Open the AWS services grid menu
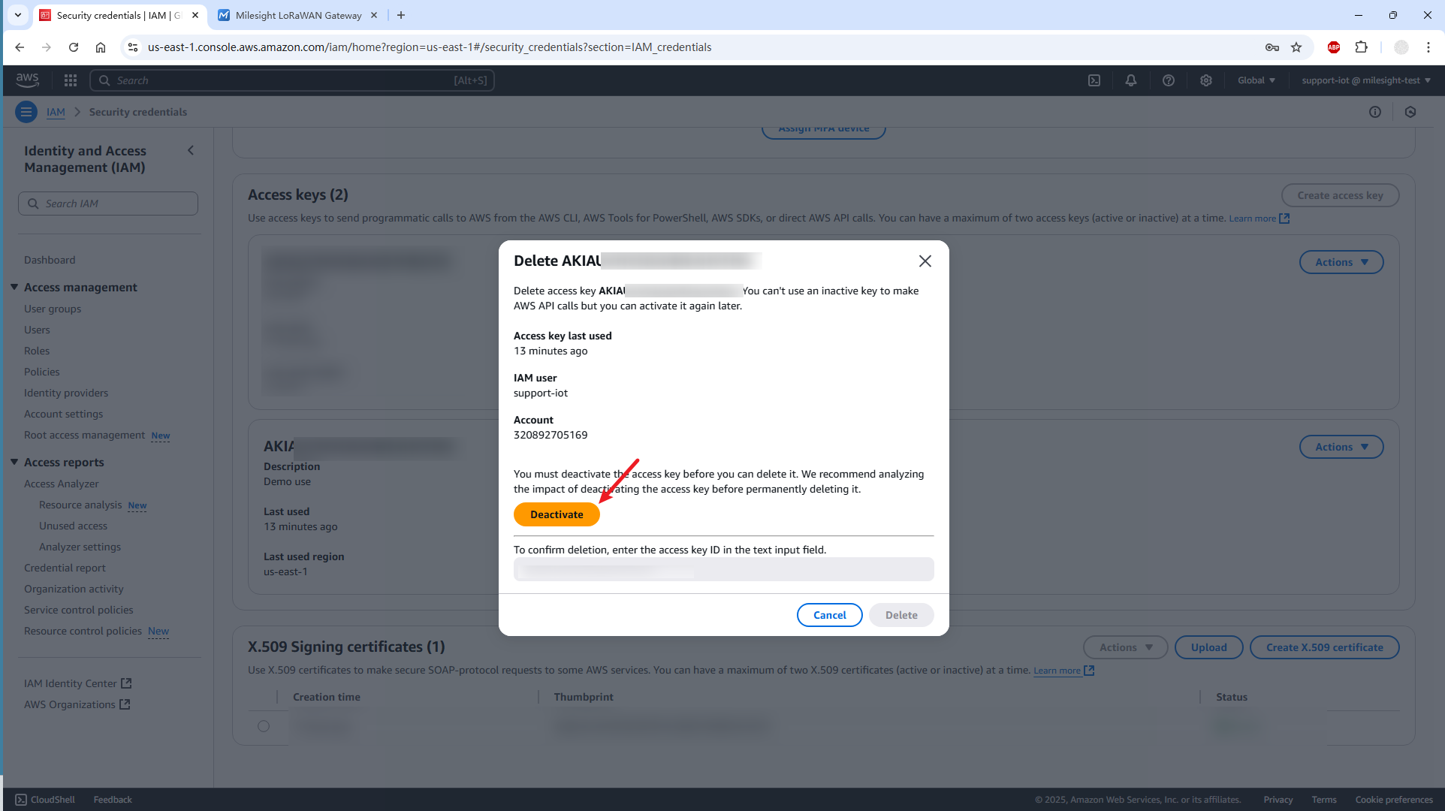Image resolution: width=1445 pixels, height=811 pixels. click(71, 80)
